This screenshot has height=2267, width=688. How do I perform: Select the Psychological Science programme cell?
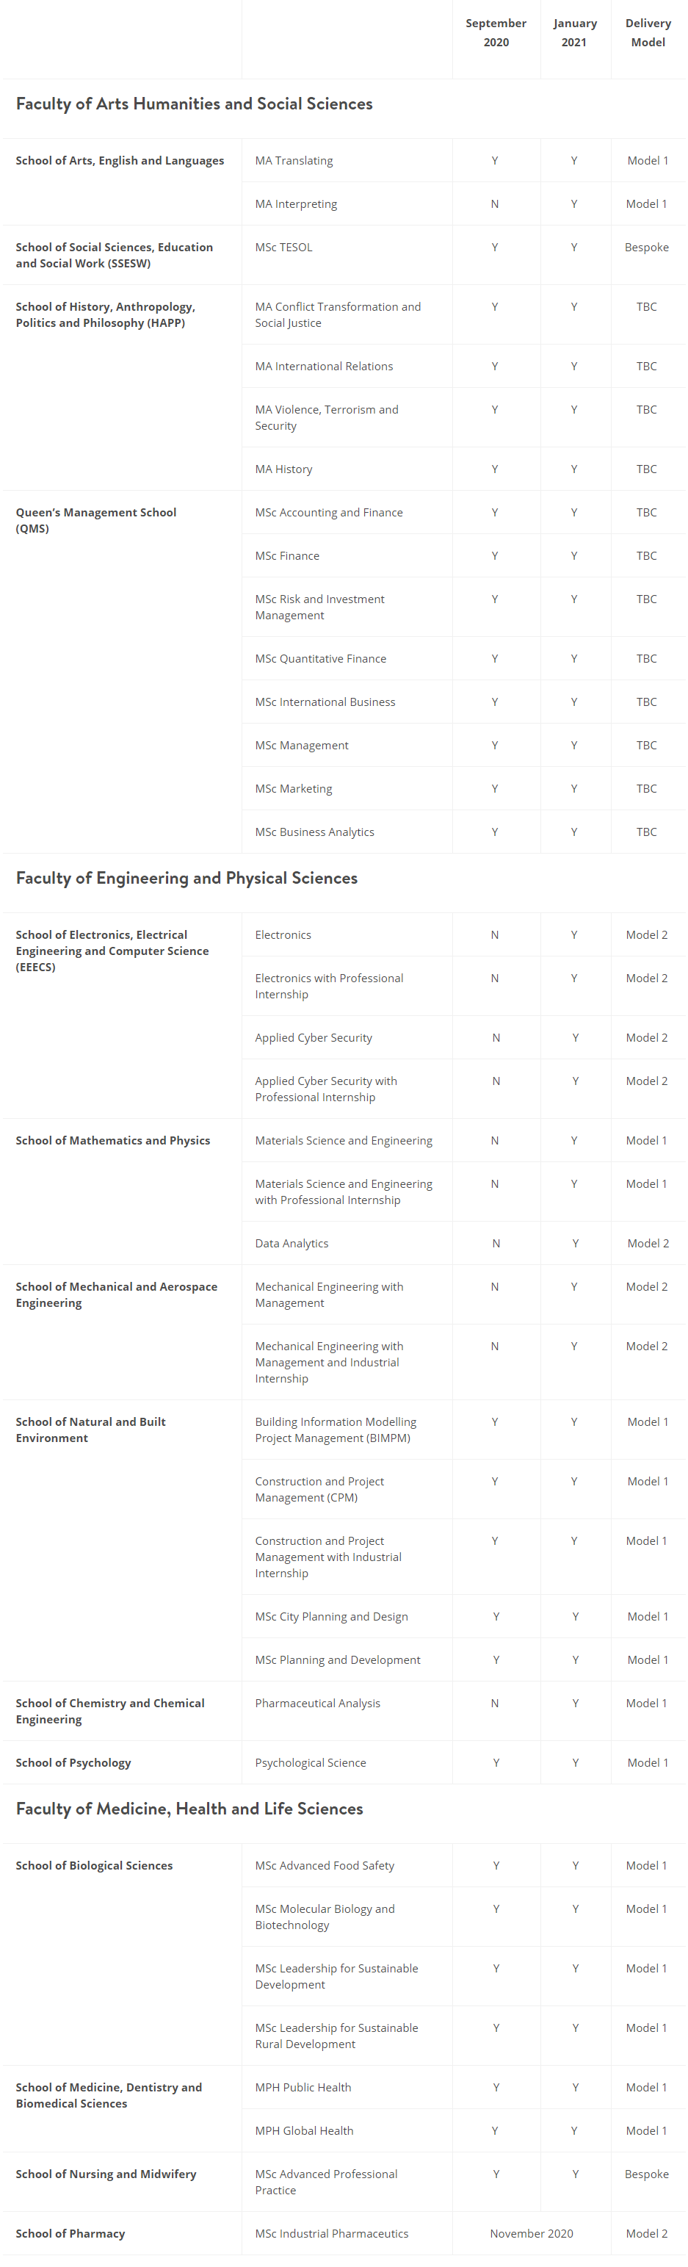coord(311,1763)
